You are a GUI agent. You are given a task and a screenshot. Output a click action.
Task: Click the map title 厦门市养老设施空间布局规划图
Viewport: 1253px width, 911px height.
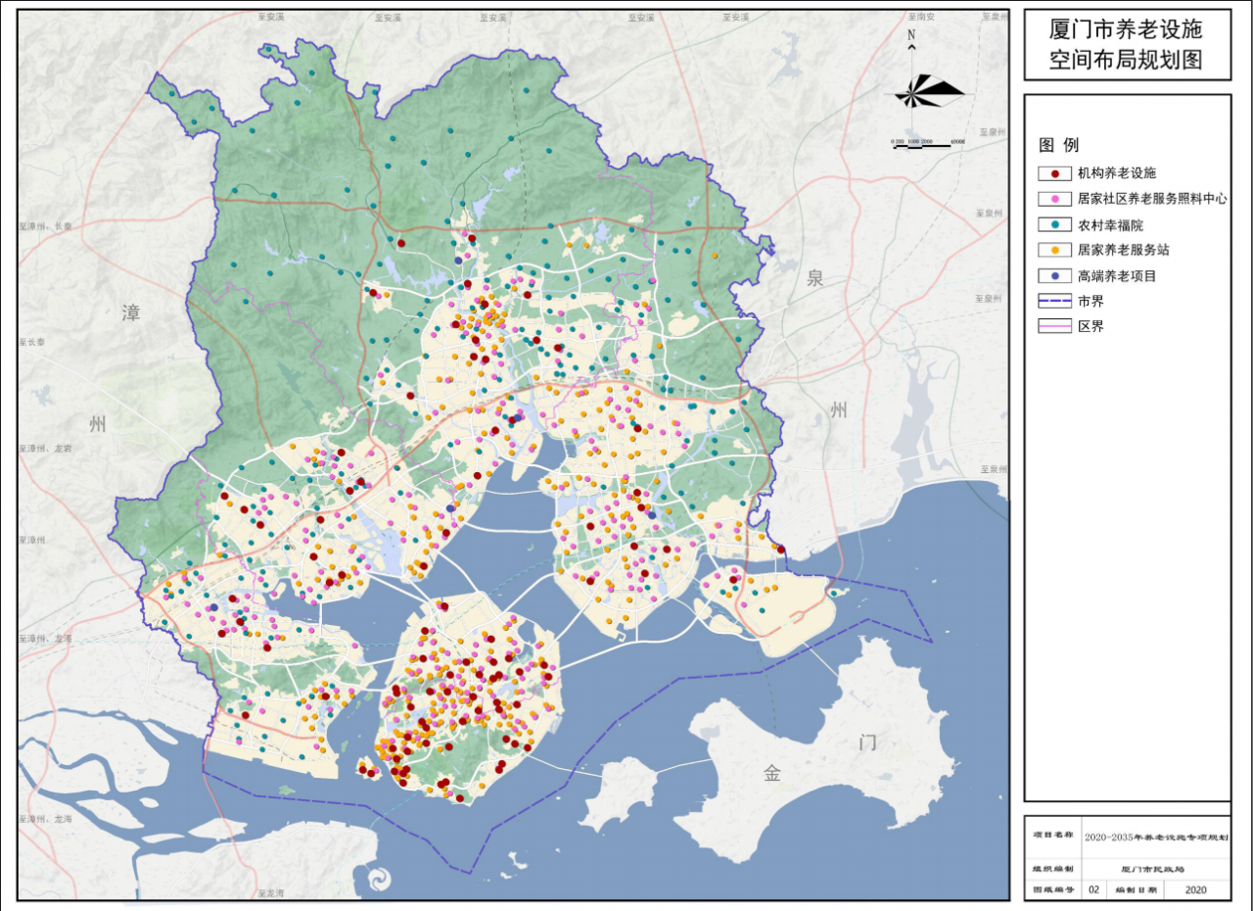[x=1126, y=45]
